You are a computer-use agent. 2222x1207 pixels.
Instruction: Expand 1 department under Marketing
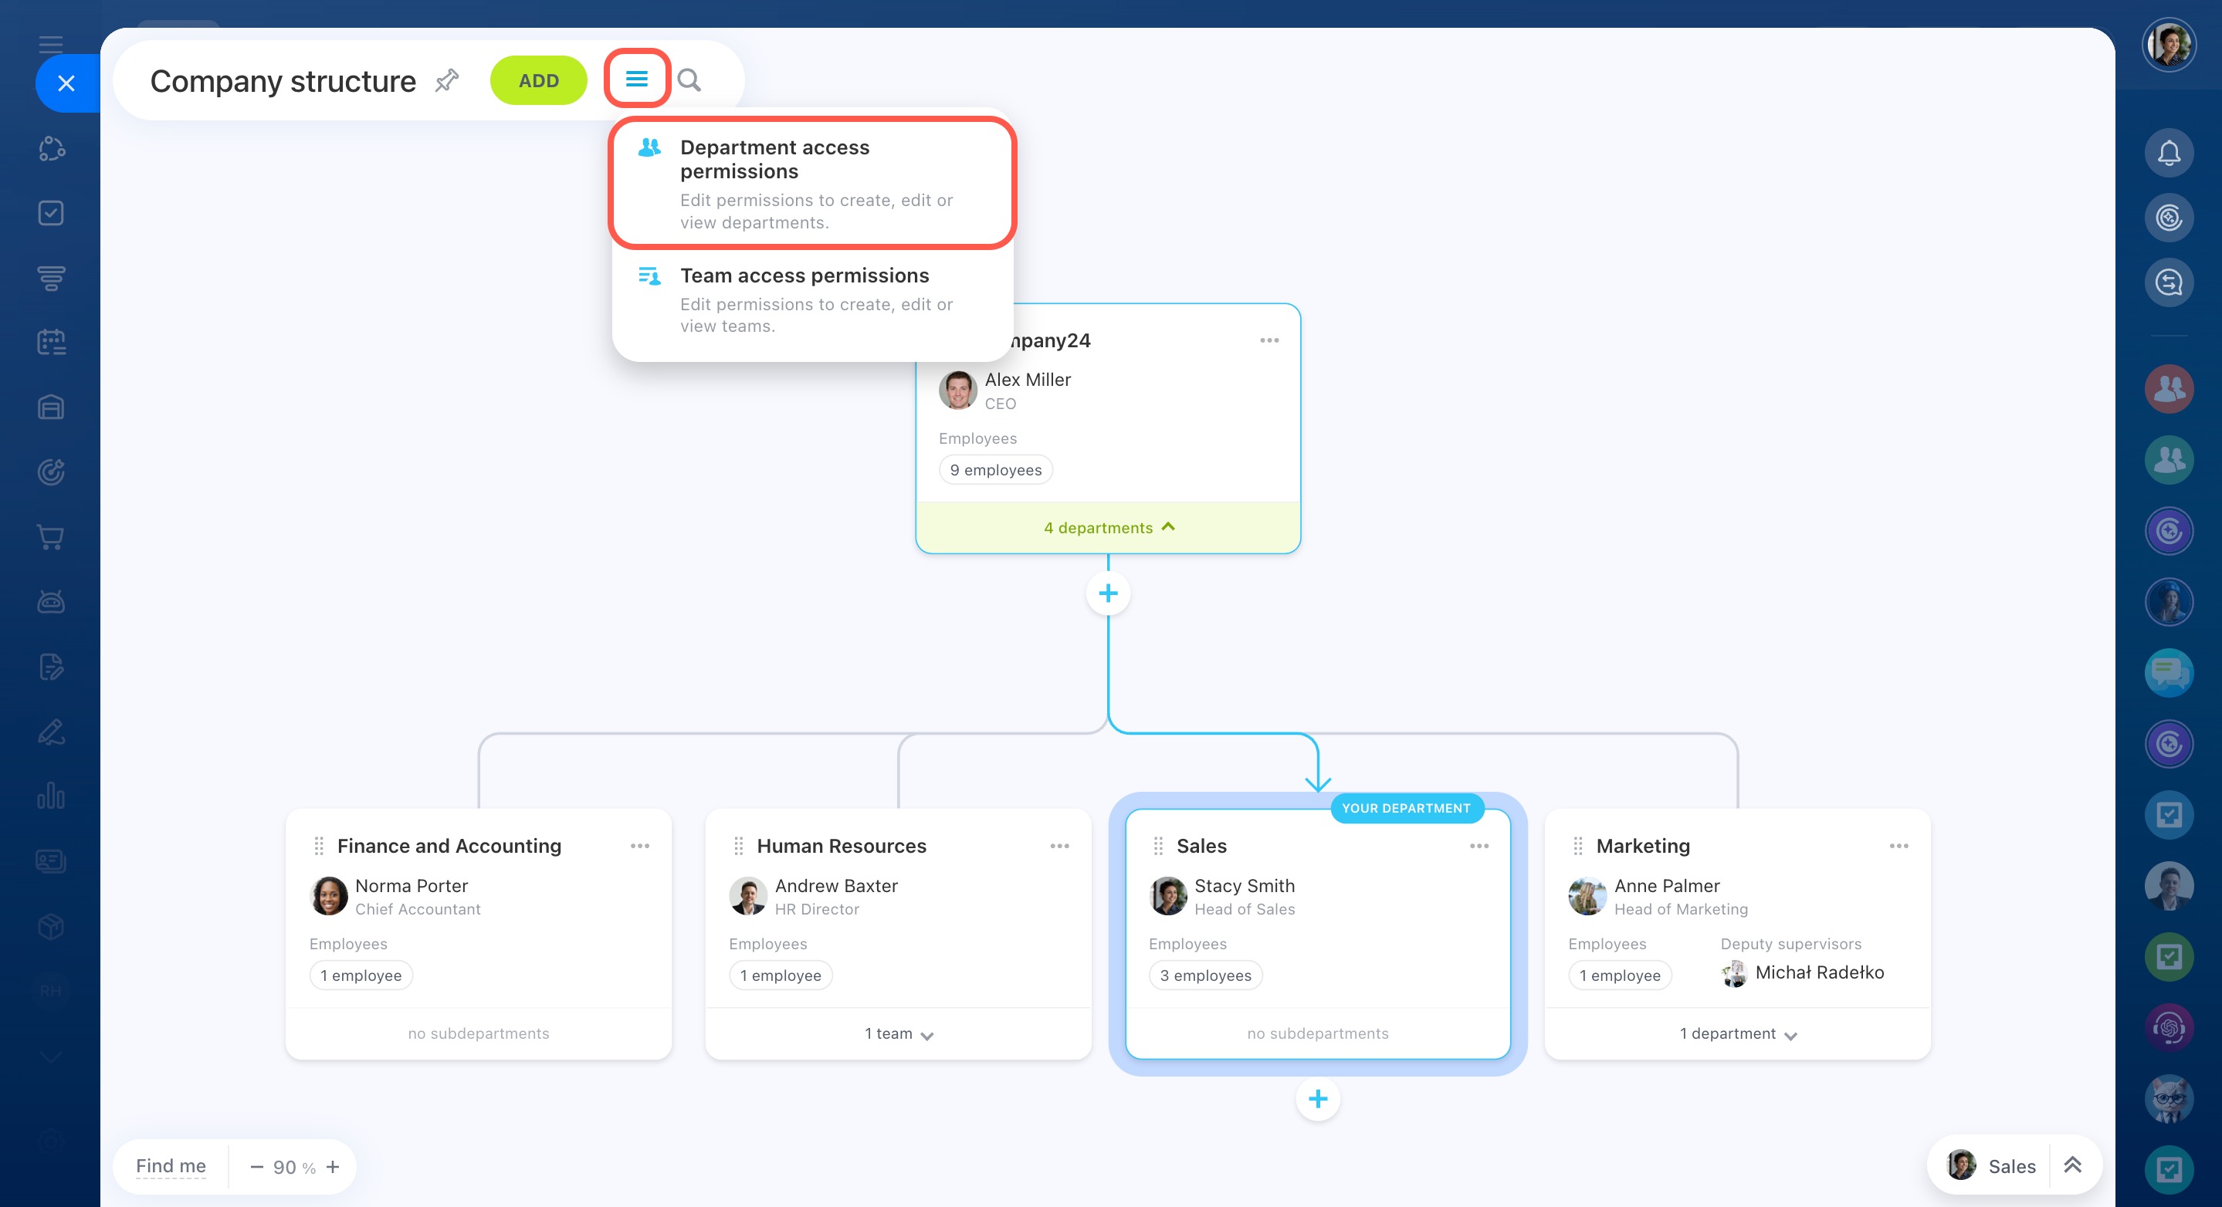pyautogui.click(x=1737, y=1033)
